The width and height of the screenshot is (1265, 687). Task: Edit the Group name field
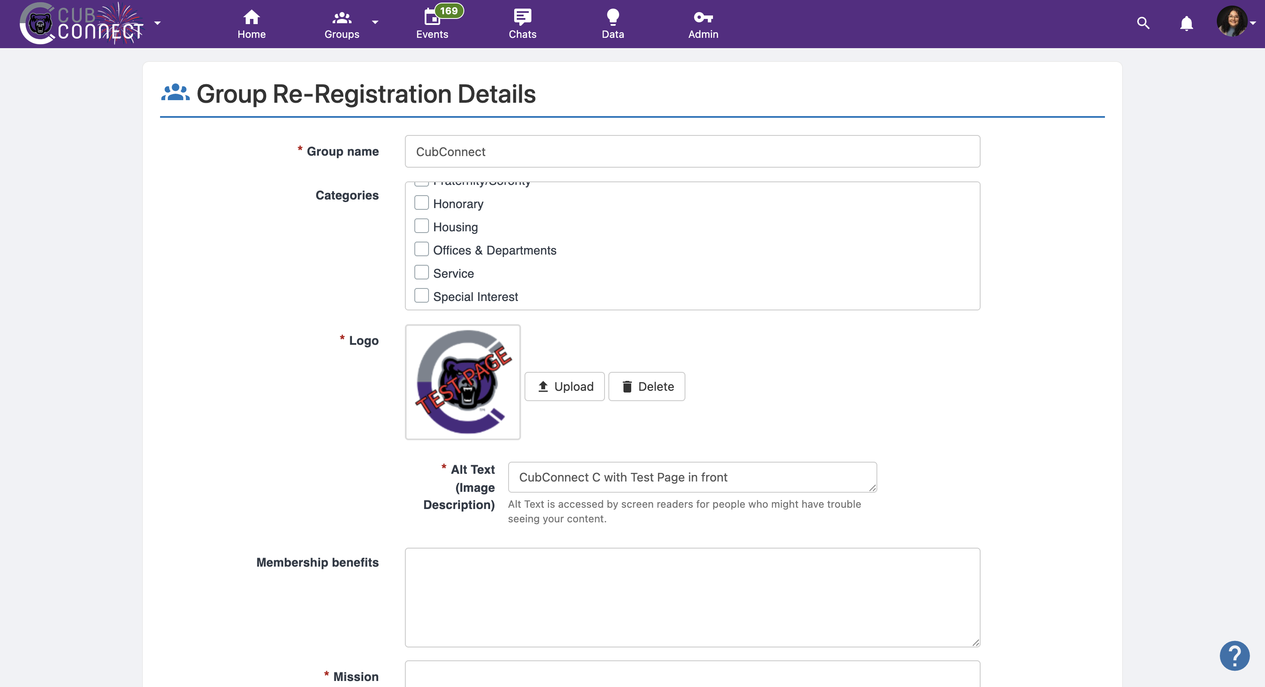pos(692,152)
